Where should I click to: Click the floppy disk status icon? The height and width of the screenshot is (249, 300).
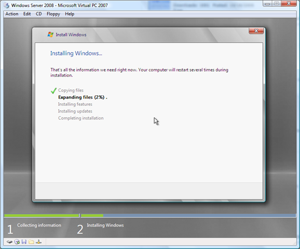click(x=24, y=242)
